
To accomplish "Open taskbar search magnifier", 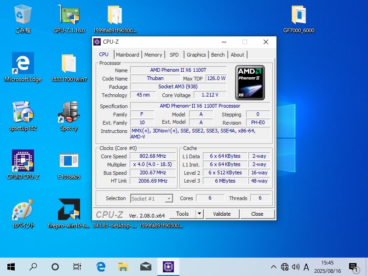I will pos(33,267).
